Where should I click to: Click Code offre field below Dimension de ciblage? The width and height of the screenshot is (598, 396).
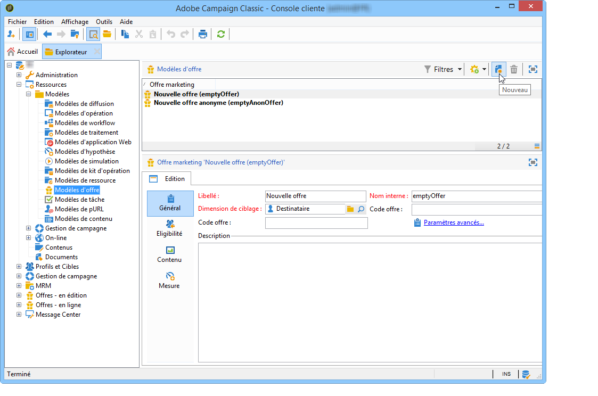click(x=316, y=223)
